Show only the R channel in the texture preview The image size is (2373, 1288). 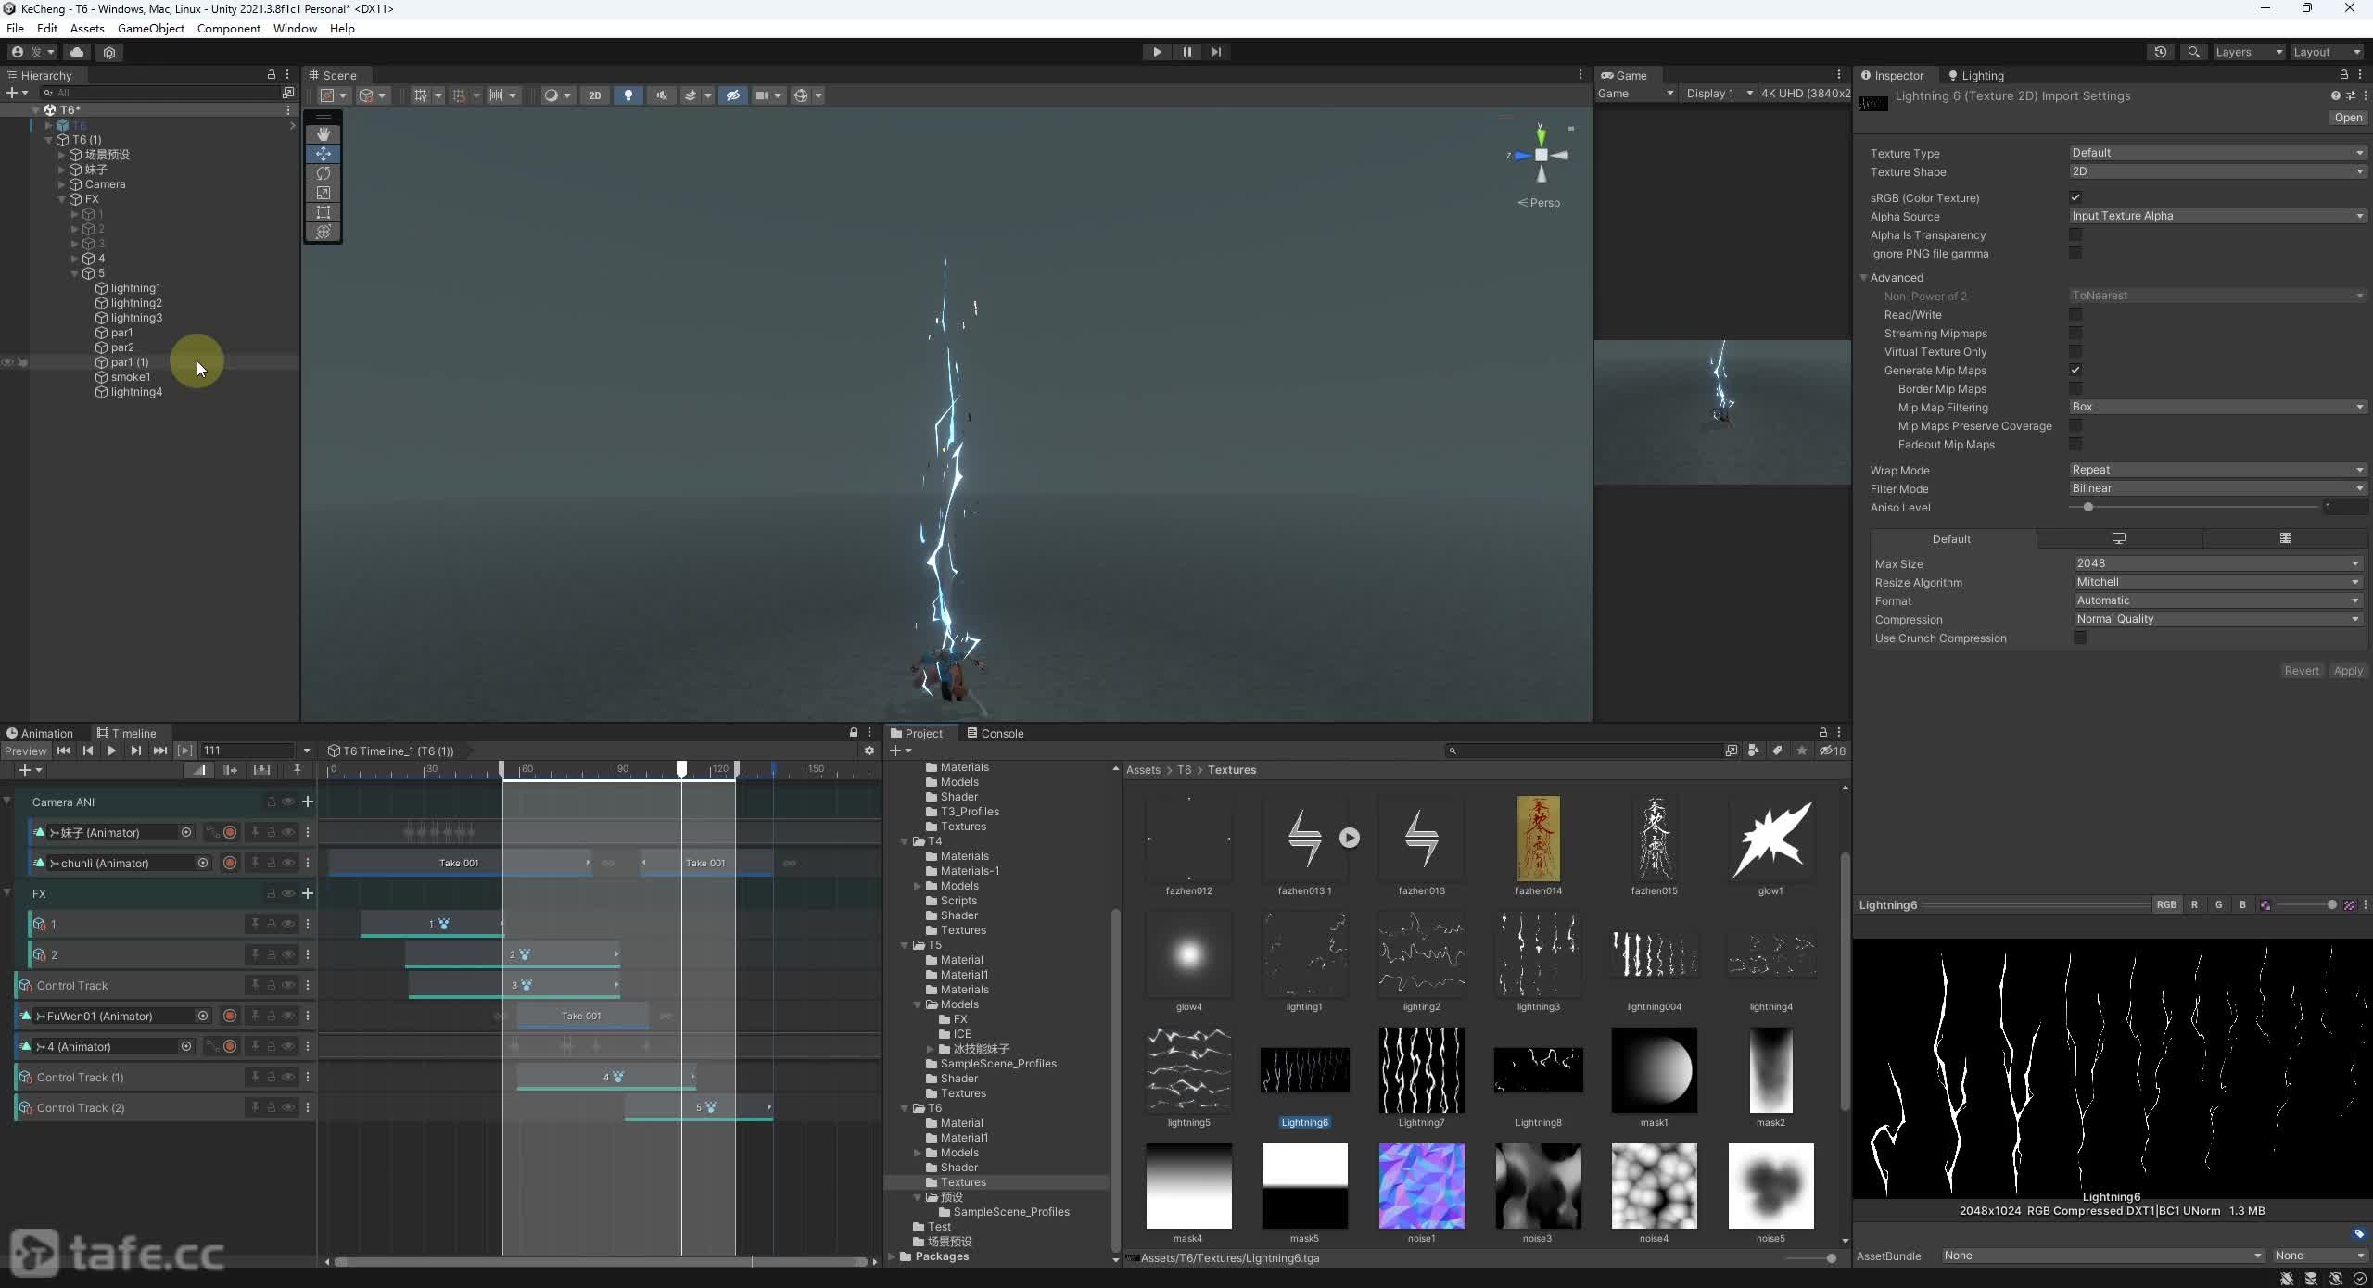(2194, 905)
